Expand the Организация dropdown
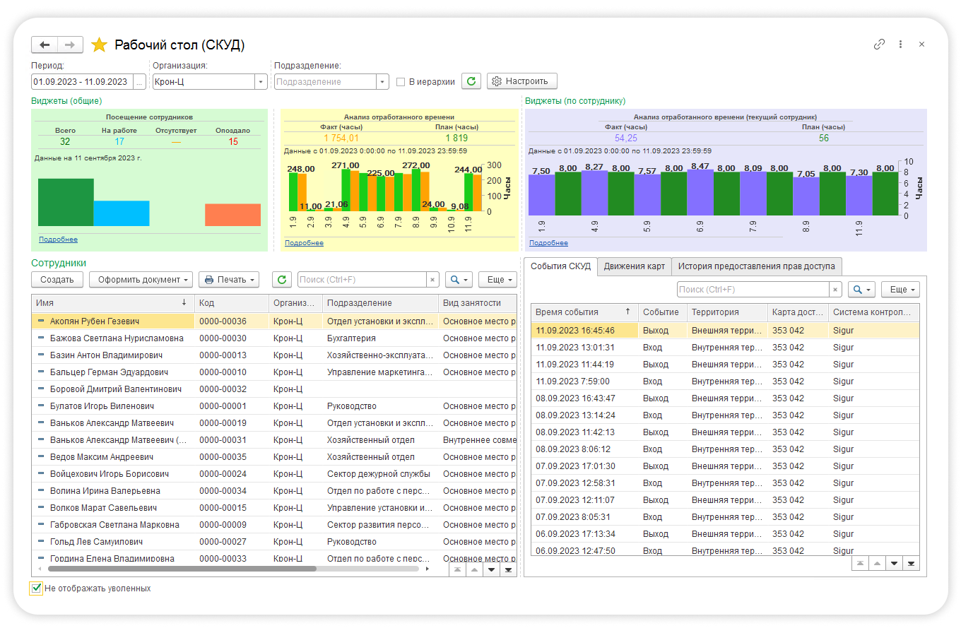This screenshot has height=633, width=961. click(x=261, y=82)
